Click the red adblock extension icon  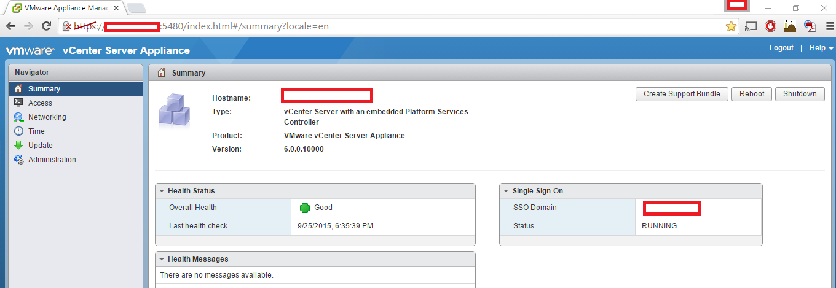point(770,26)
